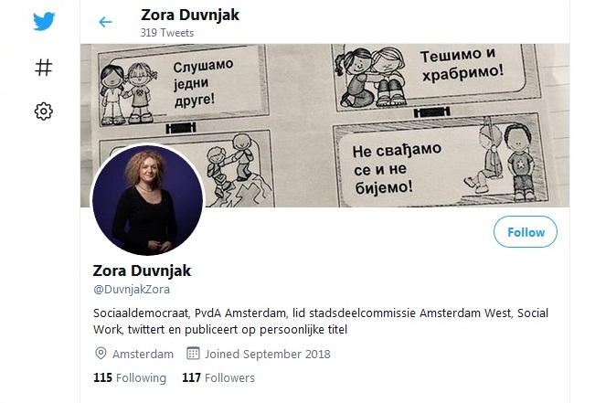Click the Amsterdam location text
Image resolution: width=595 pixels, height=403 pixels.
(143, 354)
